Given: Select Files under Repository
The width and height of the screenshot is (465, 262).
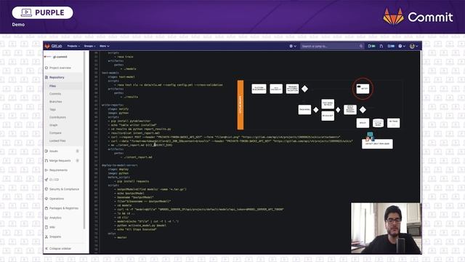Looking at the screenshot, I should tap(52, 86).
